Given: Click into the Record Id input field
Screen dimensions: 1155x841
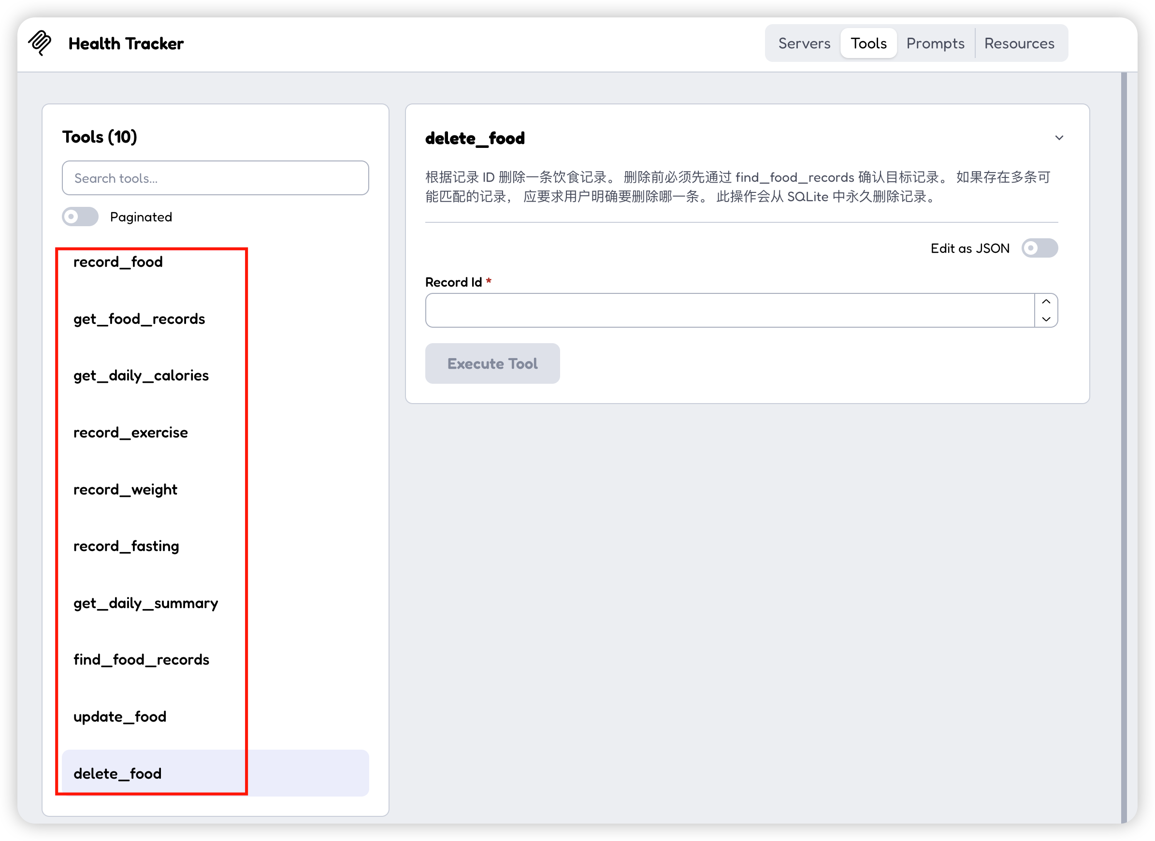Looking at the screenshot, I should coord(730,310).
